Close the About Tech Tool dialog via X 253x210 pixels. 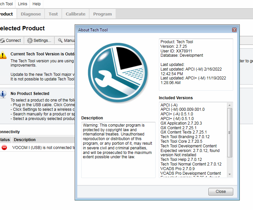pyautogui.click(x=234, y=30)
